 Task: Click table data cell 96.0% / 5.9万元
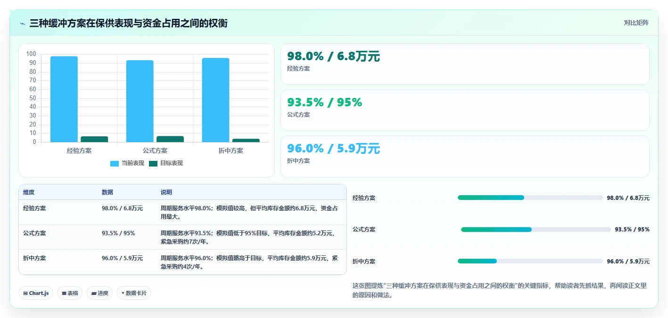click(122, 258)
